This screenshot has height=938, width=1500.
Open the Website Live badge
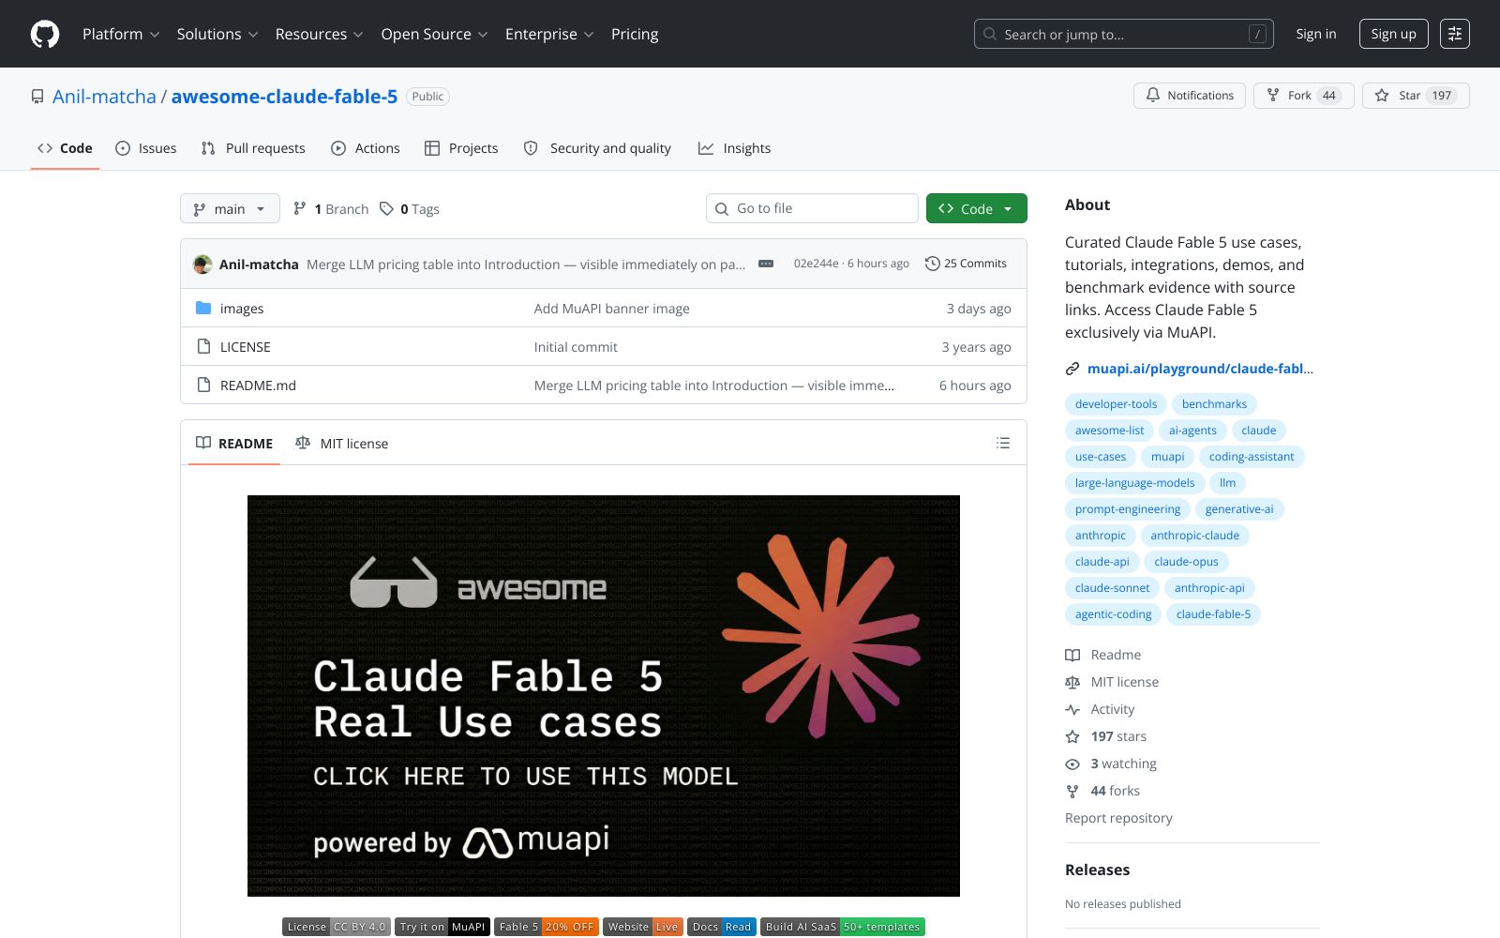click(x=643, y=927)
